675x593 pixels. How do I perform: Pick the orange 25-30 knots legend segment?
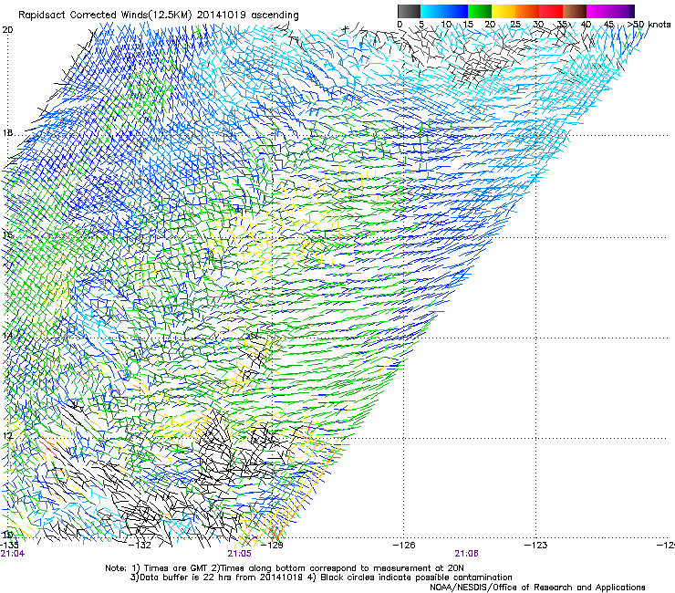[x=527, y=11]
